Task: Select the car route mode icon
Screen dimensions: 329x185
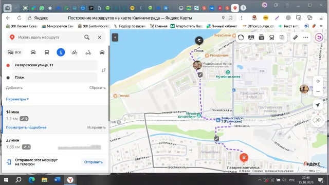Action: point(33,52)
